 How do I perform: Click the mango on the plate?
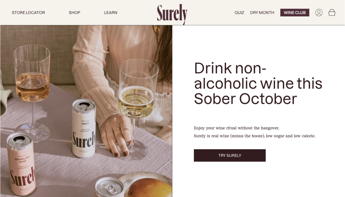click(x=150, y=188)
